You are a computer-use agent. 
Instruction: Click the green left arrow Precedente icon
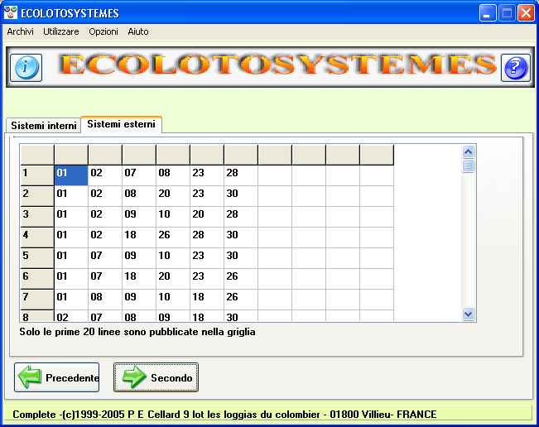click(30, 378)
